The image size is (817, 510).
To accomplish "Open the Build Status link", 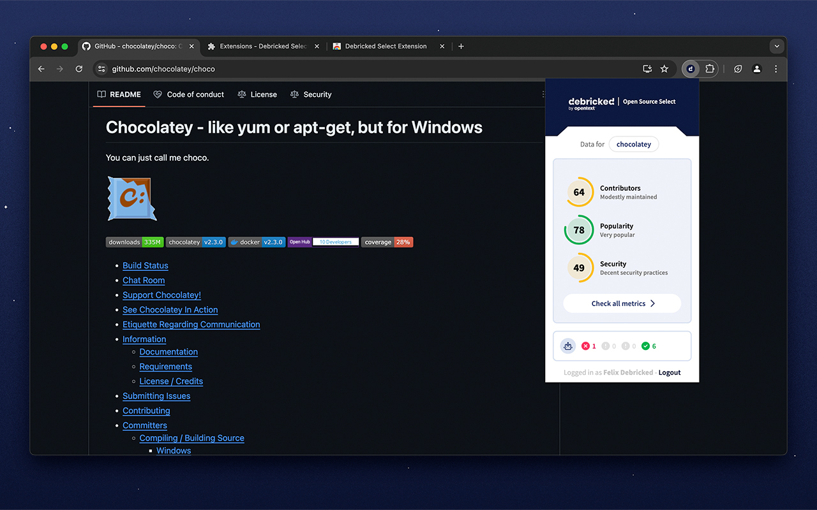I will point(146,266).
